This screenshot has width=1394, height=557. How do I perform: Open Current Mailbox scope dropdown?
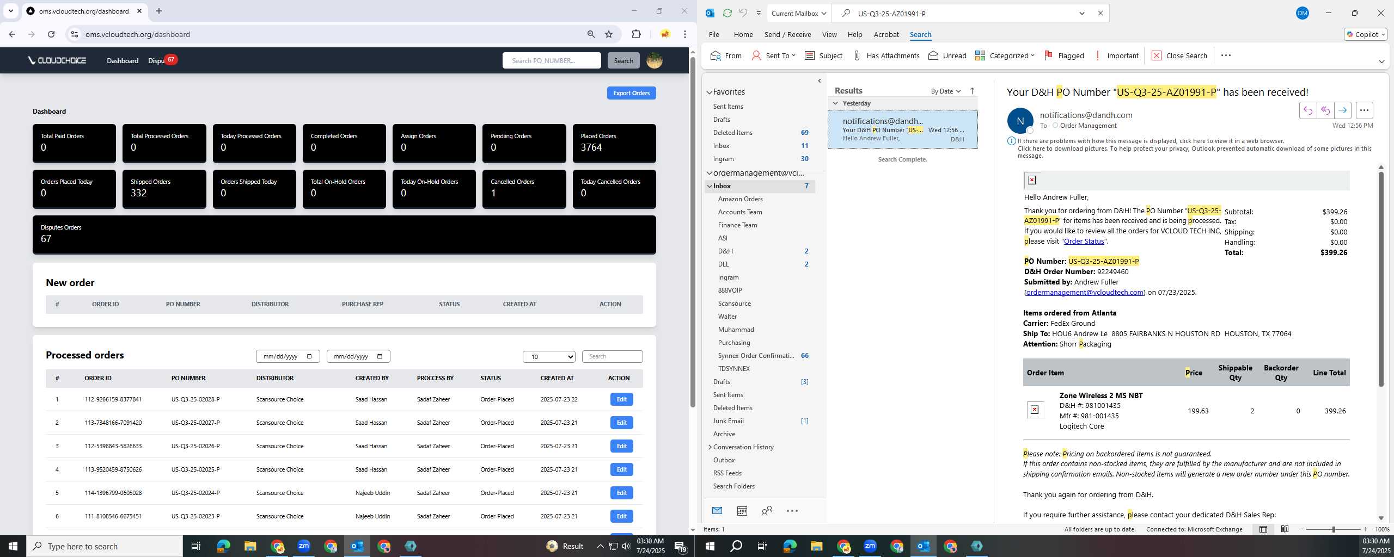click(799, 13)
